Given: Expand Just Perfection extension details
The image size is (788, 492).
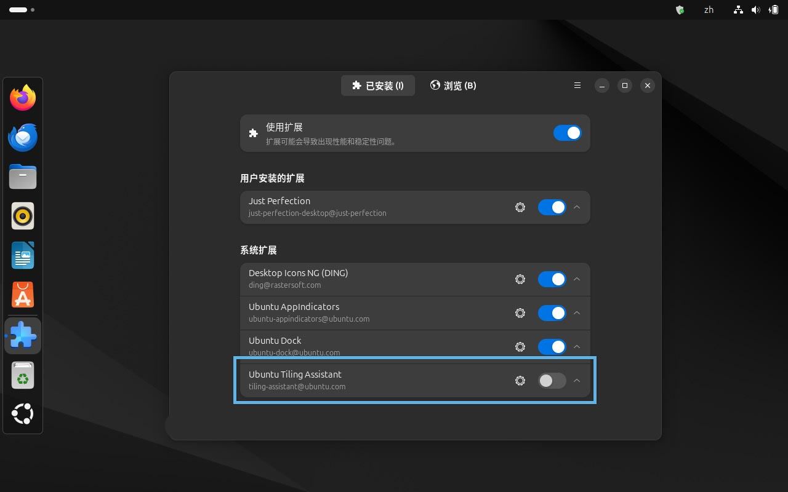Looking at the screenshot, I should (577, 207).
